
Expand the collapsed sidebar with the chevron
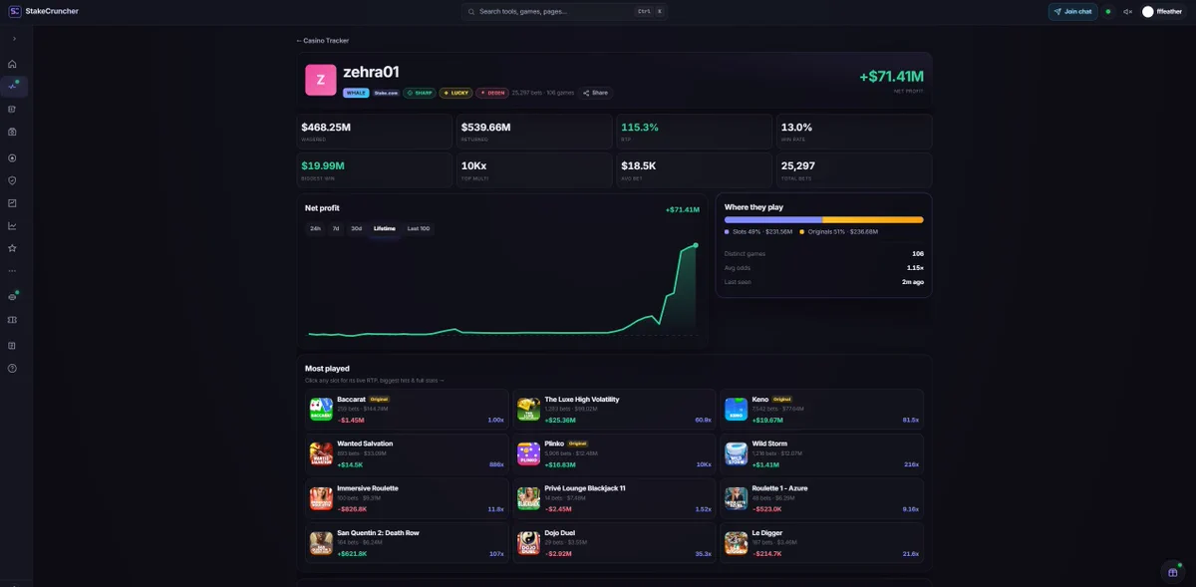pyautogui.click(x=13, y=39)
